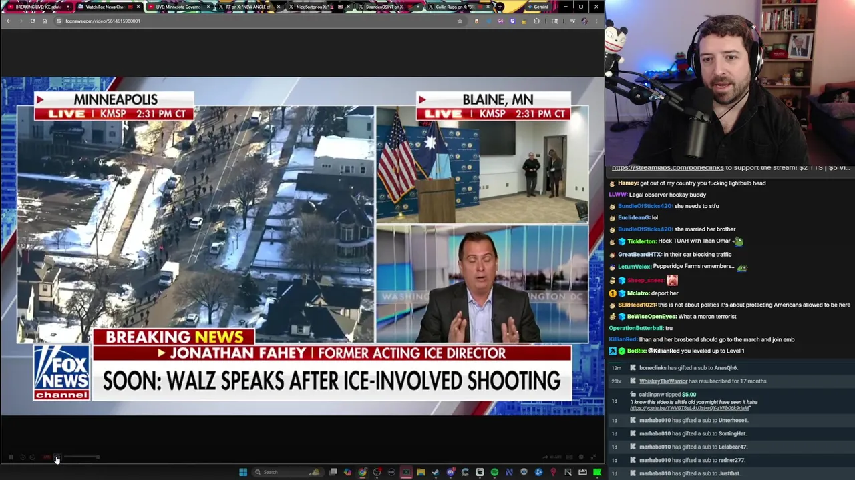This screenshot has width=855, height=480.
Task: Open Task View on the taskbar
Action: pyautogui.click(x=333, y=472)
